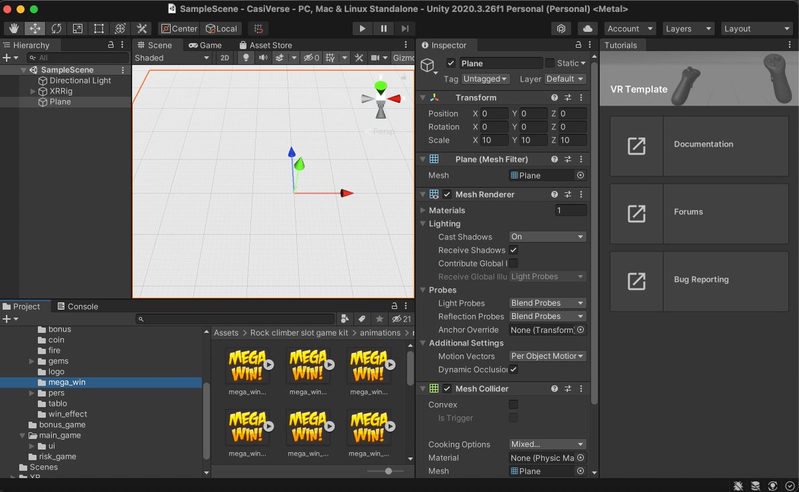Toggle Plane object active checkbox
Screen dimensions: 799x492
pos(451,63)
